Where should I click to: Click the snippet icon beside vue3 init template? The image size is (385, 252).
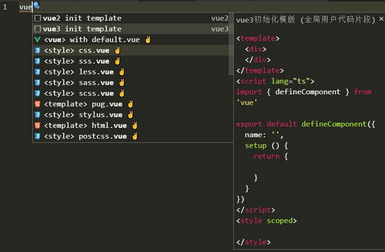coord(38,29)
